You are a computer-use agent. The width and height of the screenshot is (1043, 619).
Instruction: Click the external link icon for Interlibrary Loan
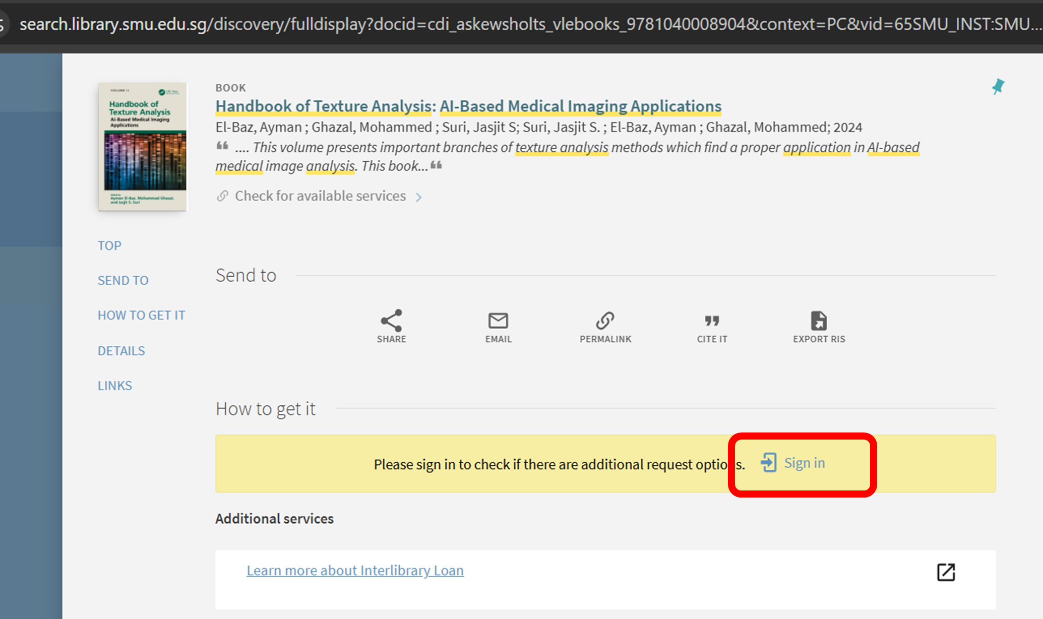tap(946, 572)
